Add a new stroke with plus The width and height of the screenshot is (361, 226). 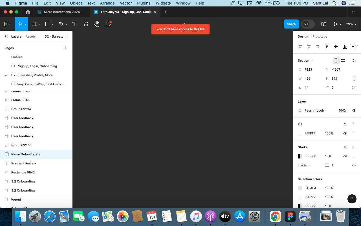354,147
